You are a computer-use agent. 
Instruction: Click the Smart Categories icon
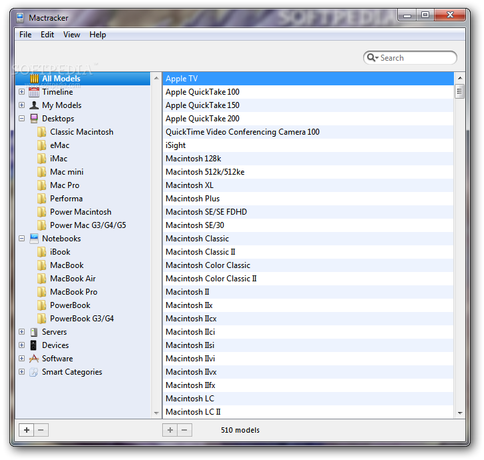[x=34, y=372]
